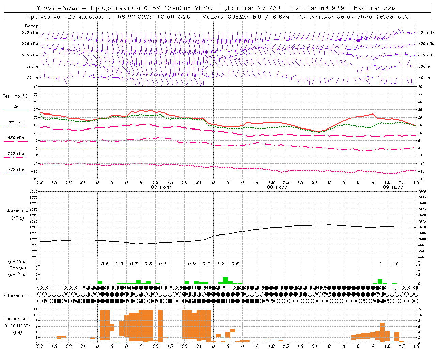Click the green precipitation bar below the value 1

click(380, 282)
